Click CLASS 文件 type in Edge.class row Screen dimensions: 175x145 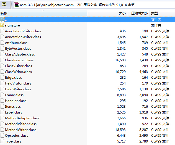click(160, 77)
